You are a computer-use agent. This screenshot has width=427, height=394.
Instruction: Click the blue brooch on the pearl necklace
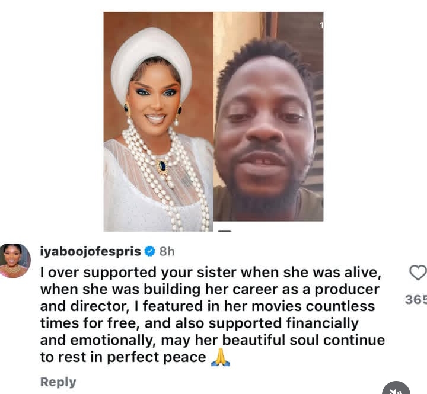162,166
